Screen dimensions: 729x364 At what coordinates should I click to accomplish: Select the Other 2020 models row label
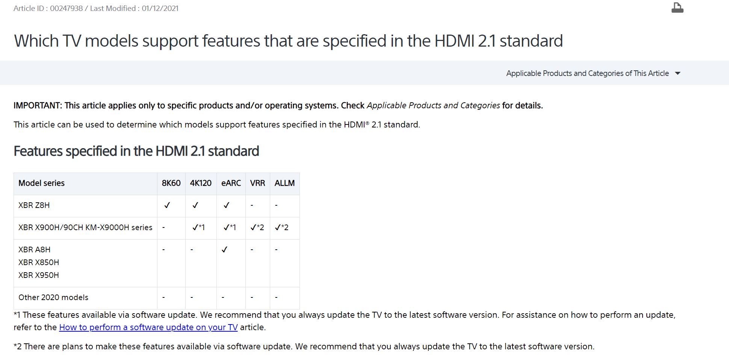[53, 297]
